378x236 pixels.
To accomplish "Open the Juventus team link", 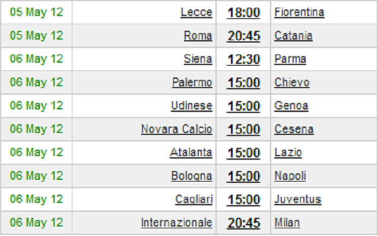I will [x=298, y=199].
